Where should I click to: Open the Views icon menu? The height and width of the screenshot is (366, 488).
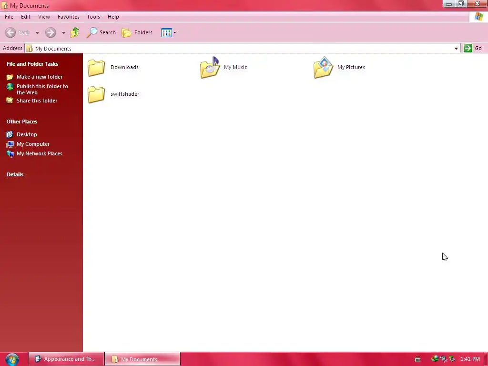click(168, 32)
